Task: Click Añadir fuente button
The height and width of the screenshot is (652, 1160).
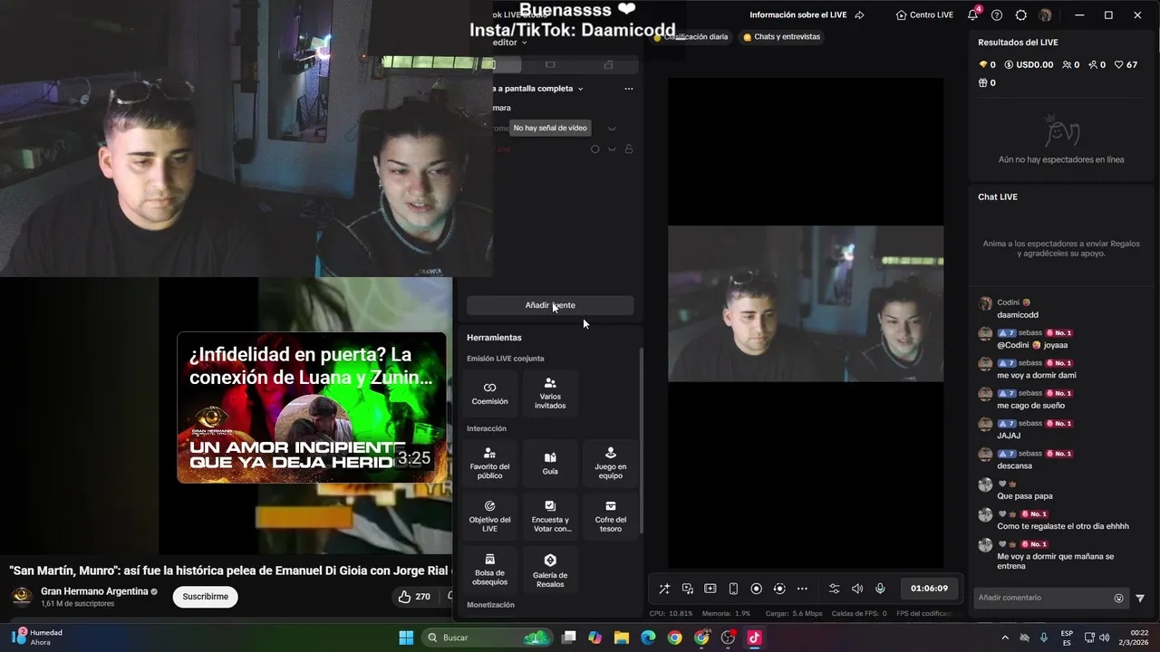Action: pos(550,305)
